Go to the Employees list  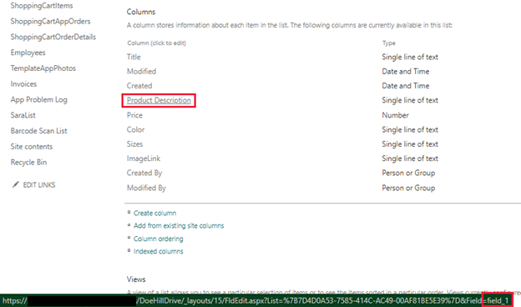click(28, 53)
